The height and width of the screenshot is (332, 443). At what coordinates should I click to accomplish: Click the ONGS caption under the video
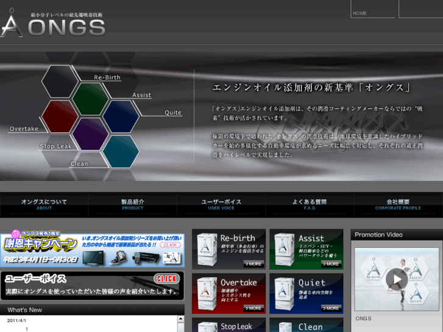pyautogui.click(x=363, y=319)
